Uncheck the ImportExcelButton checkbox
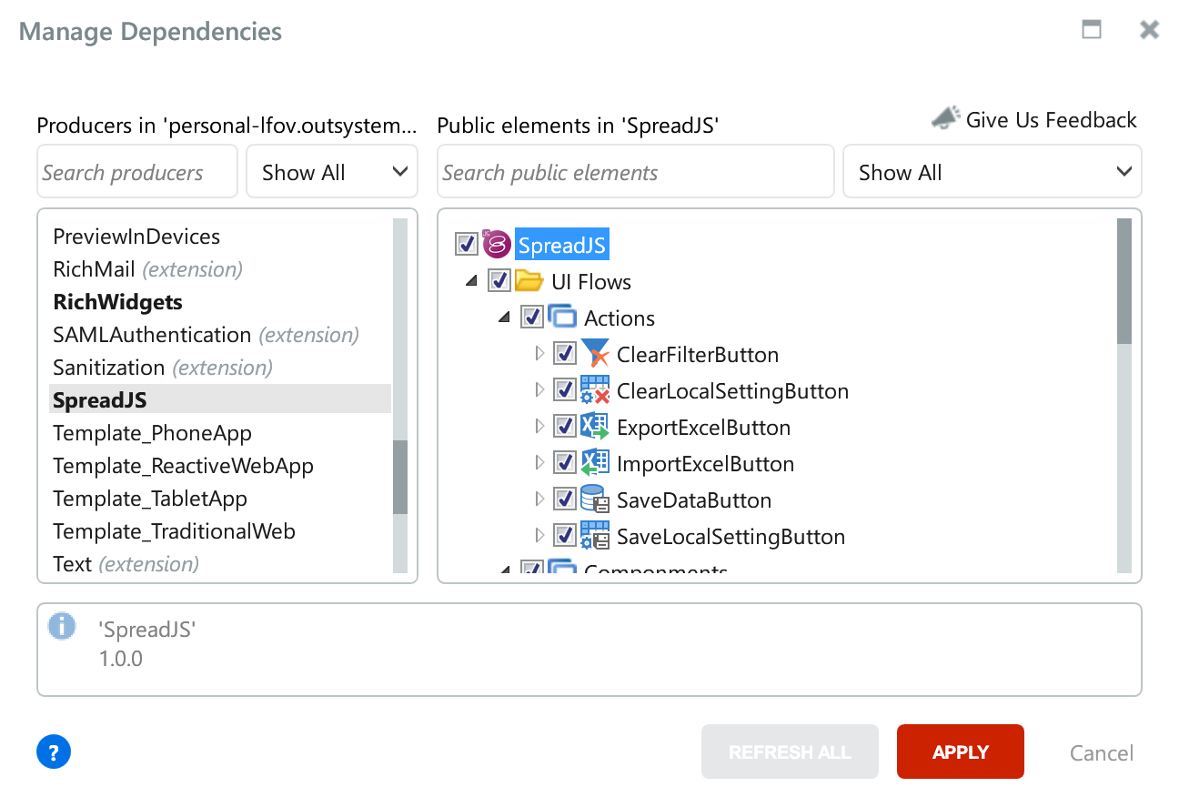This screenshot has width=1179, height=797. [565, 463]
